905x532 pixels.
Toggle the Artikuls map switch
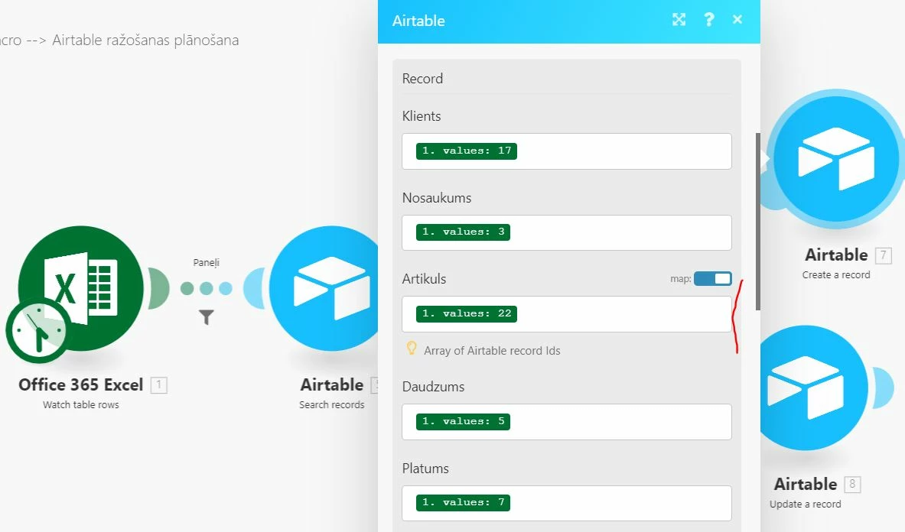tap(713, 278)
